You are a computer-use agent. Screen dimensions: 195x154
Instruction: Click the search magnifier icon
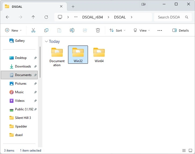[x=187, y=17]
